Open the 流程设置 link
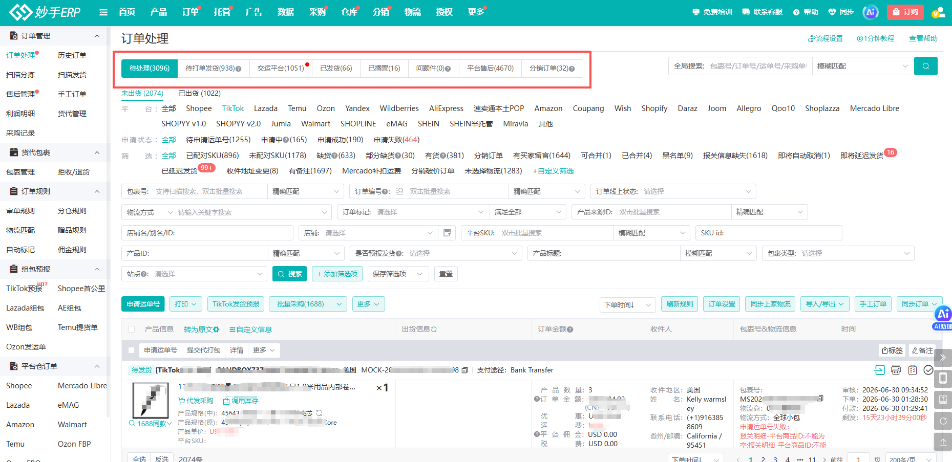The width and height of the screenshot is (952, 462). coord(825,38)
